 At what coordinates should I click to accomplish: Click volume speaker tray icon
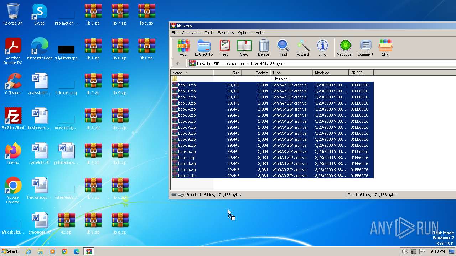(405, 251)
